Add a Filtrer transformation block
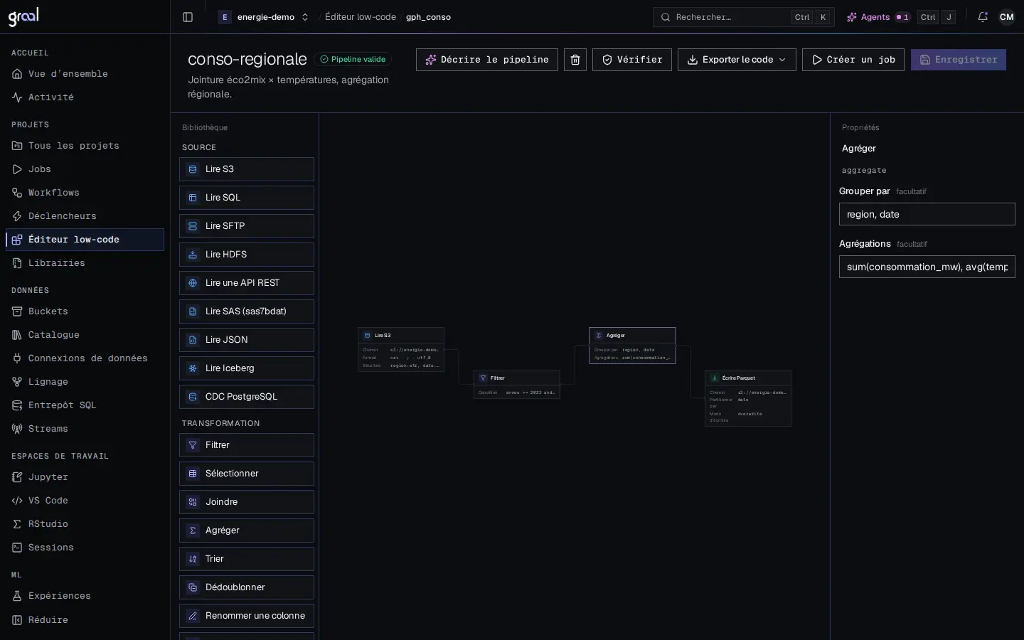Viewport: 1024px width, 640px height. pos(247,445)
